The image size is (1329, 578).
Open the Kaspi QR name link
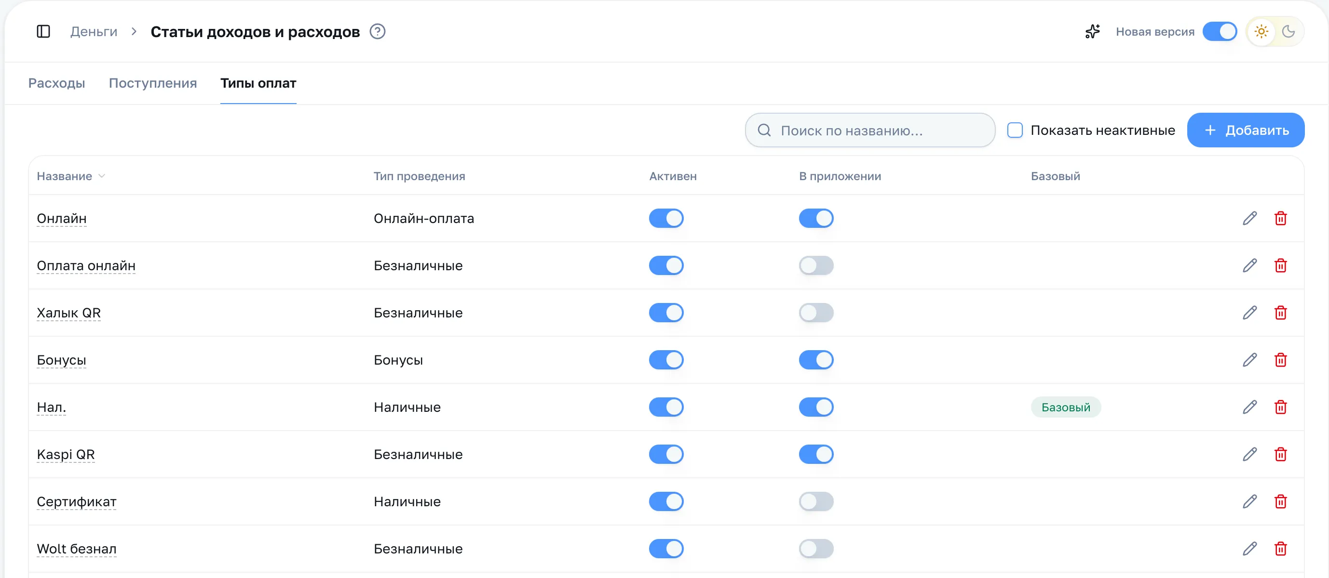66,455
